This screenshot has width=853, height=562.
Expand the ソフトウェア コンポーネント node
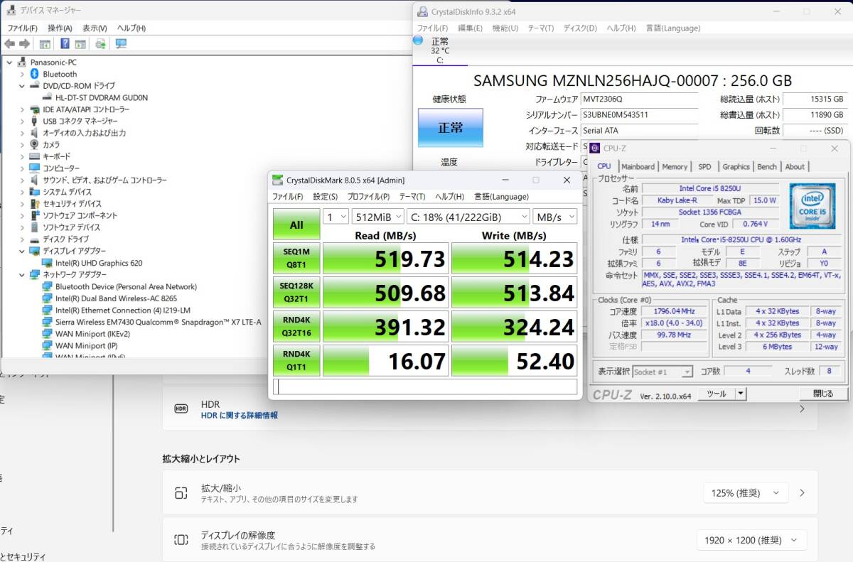click(x=21, y=215)
